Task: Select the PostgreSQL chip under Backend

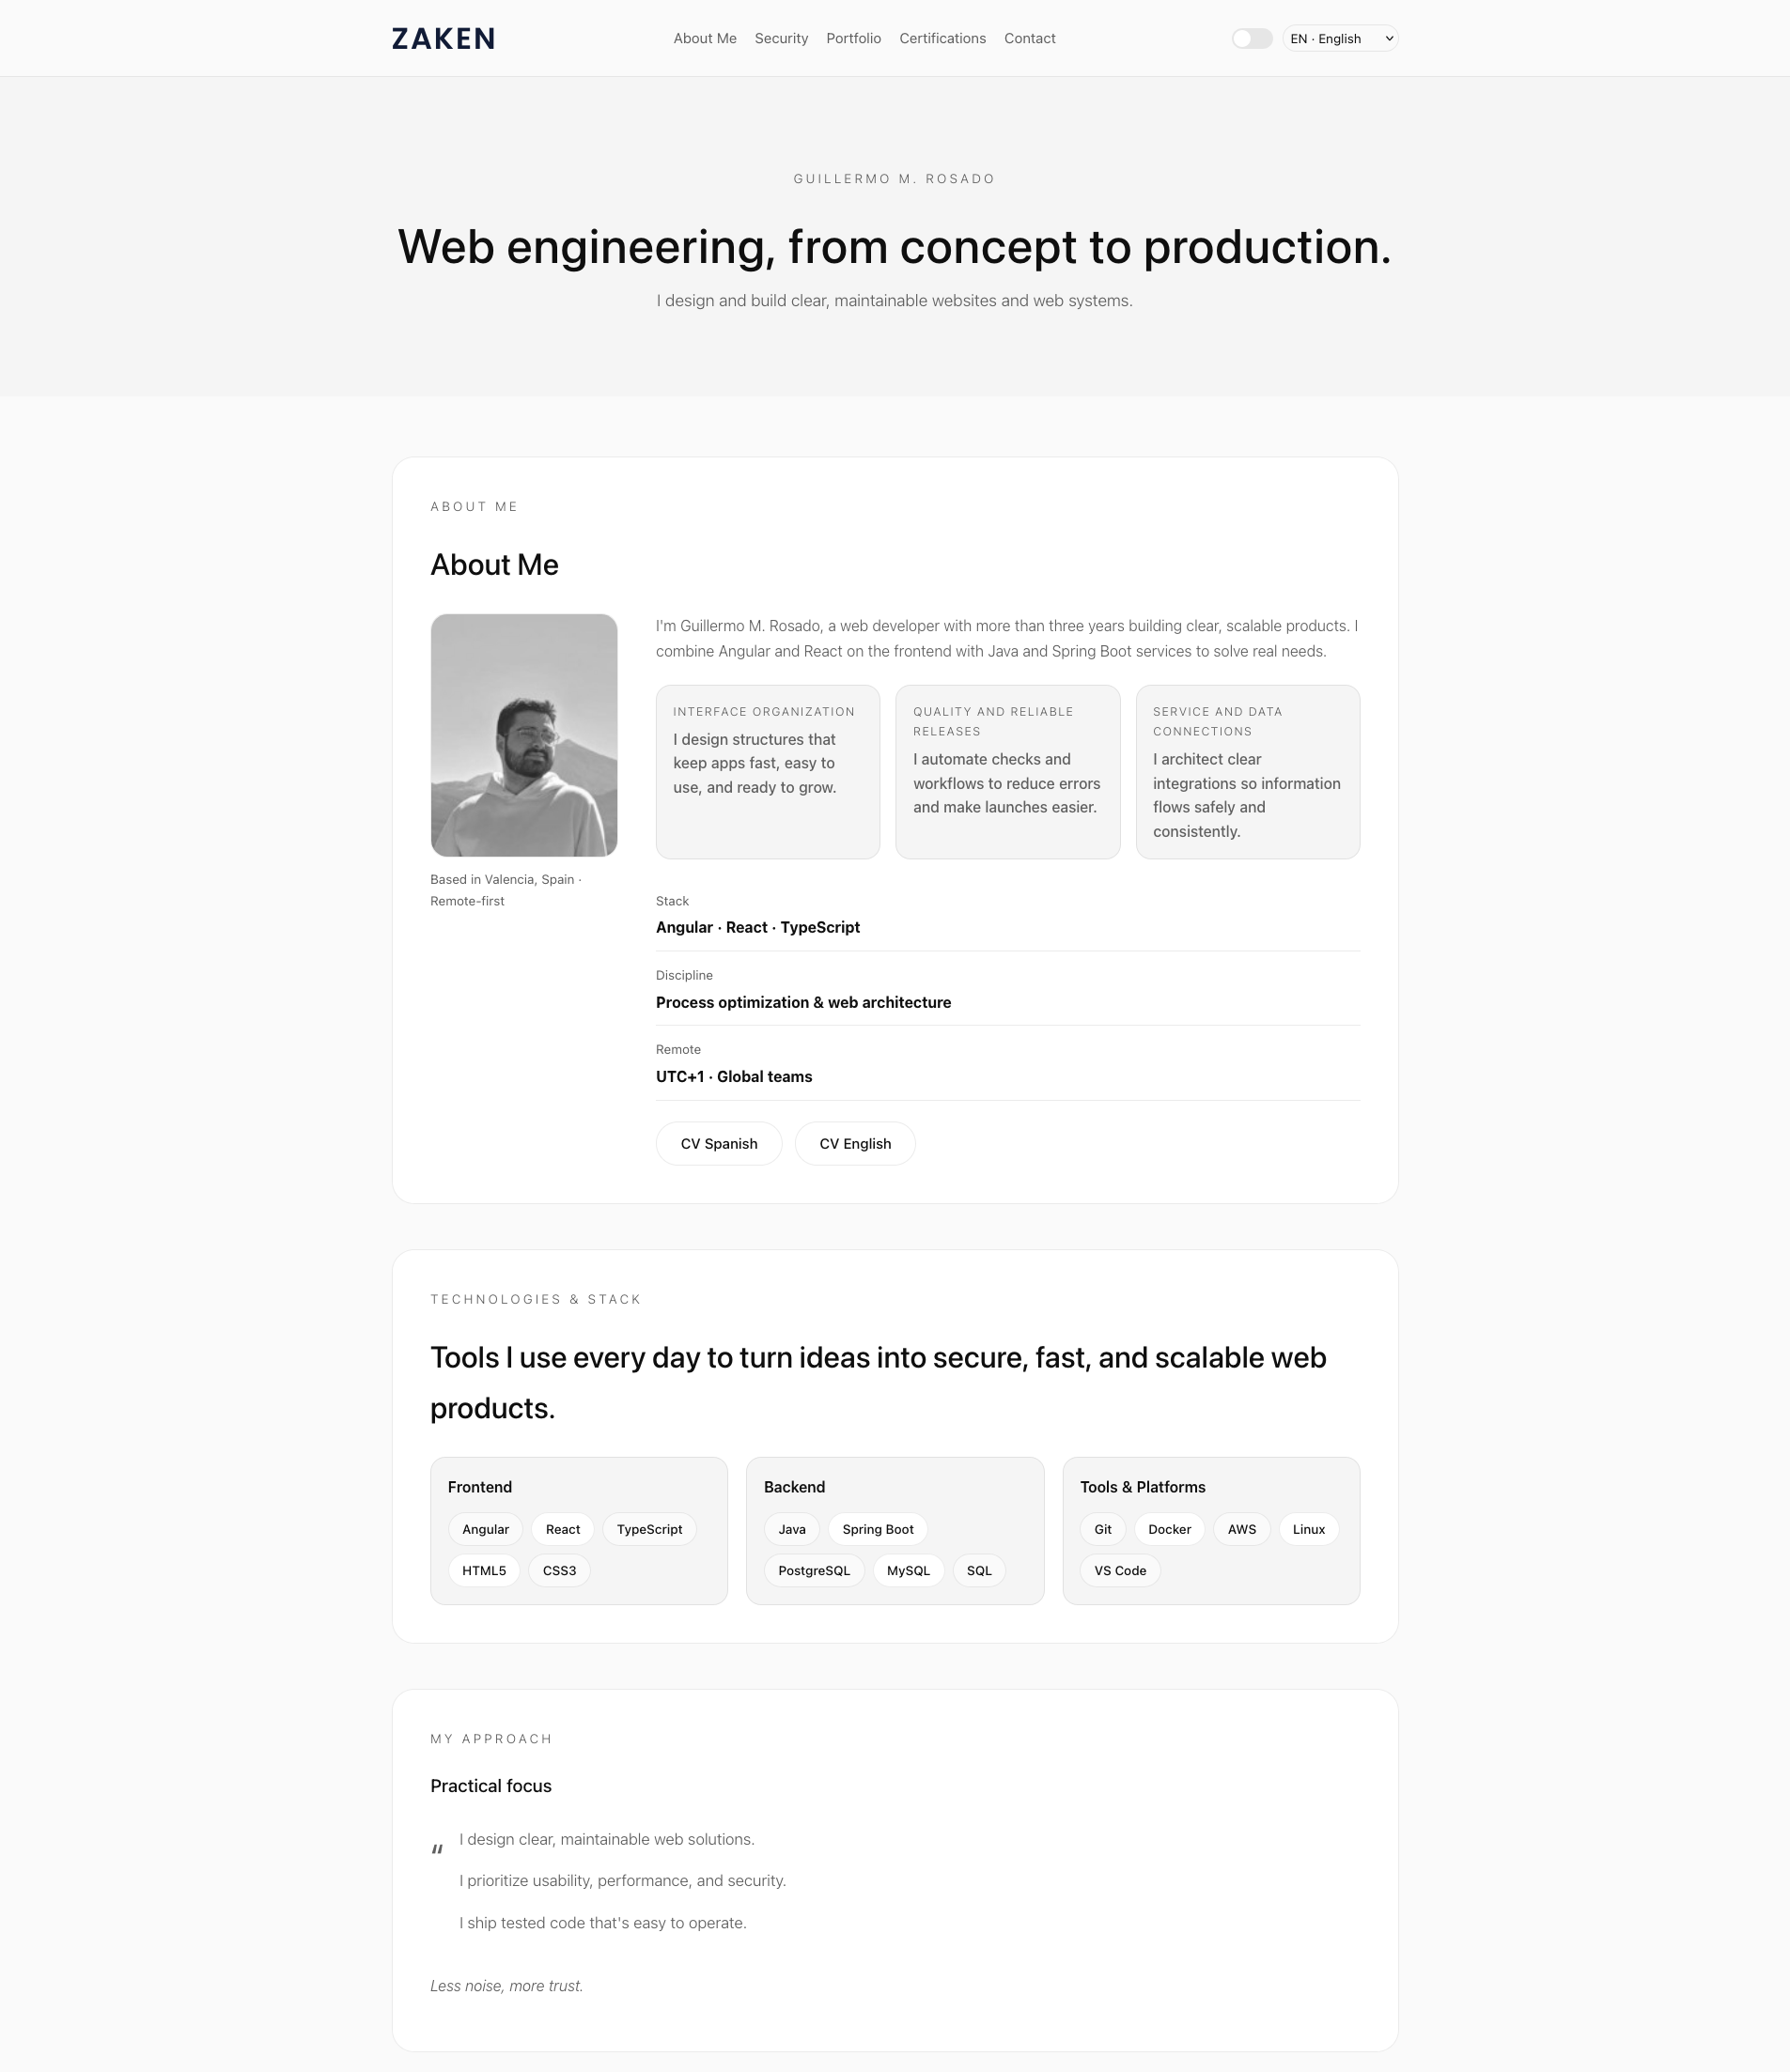Action: pyautogui.click(x=814, y=1570)
